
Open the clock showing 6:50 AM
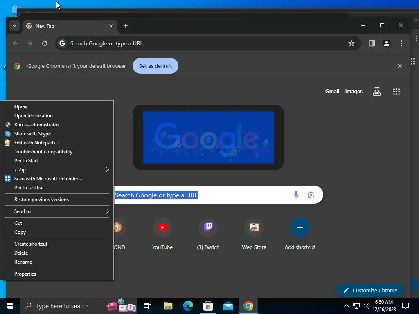pos(384,306)
